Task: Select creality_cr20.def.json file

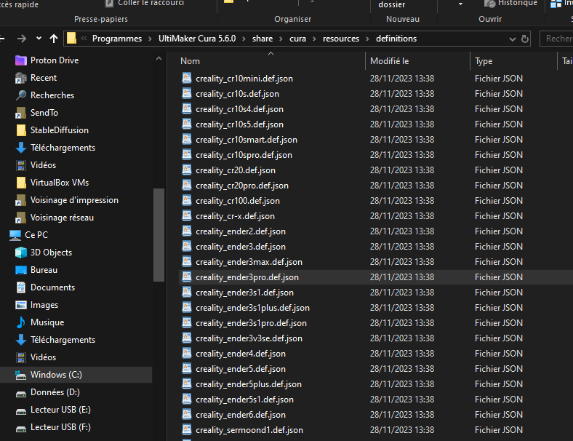Action: pos(236,170)
